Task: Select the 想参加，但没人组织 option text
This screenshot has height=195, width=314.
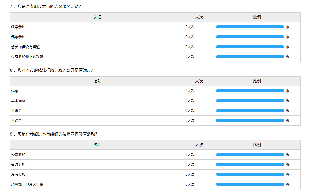Action: point(27,184)
